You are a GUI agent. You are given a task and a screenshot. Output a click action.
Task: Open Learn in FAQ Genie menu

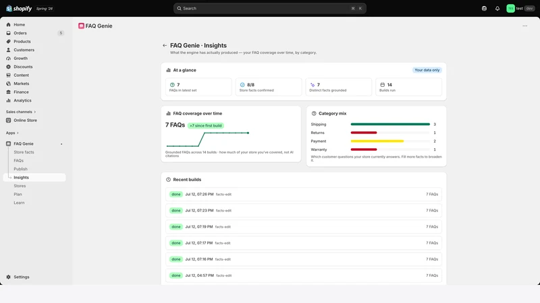point(19,203)
